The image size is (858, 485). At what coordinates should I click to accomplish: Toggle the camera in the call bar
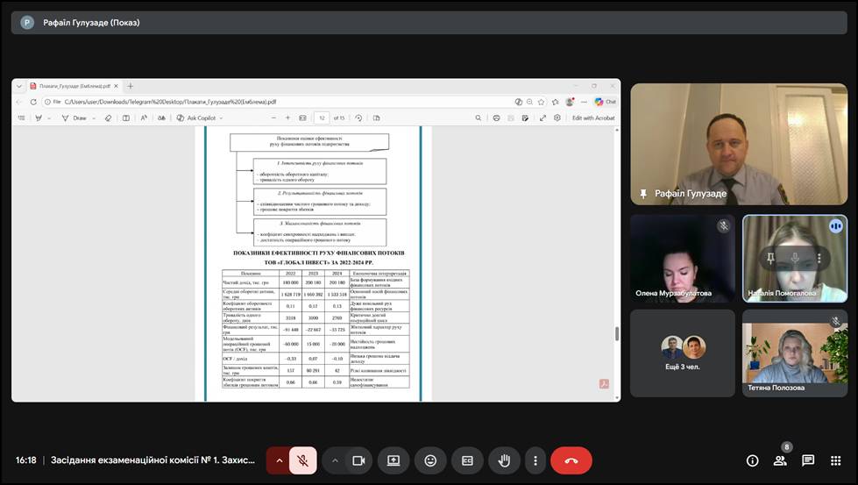click(x=358, y=460)
